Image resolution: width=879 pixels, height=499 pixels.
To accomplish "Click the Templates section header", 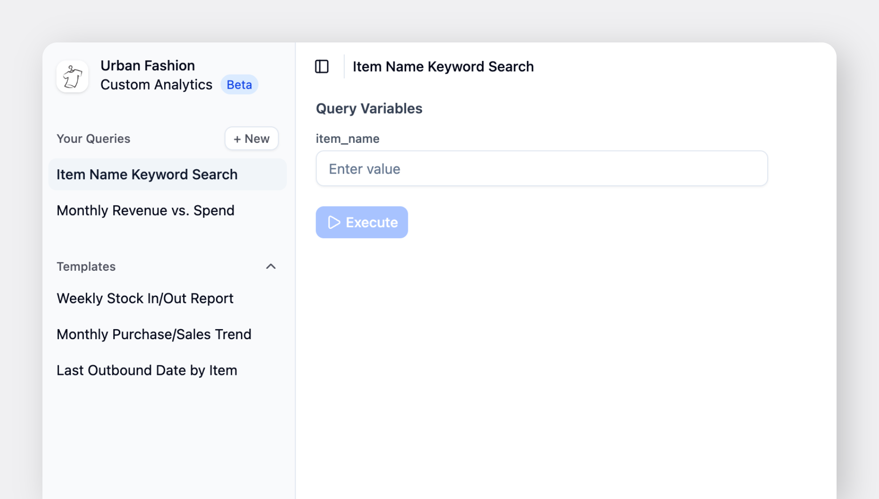I will [86, 266].
